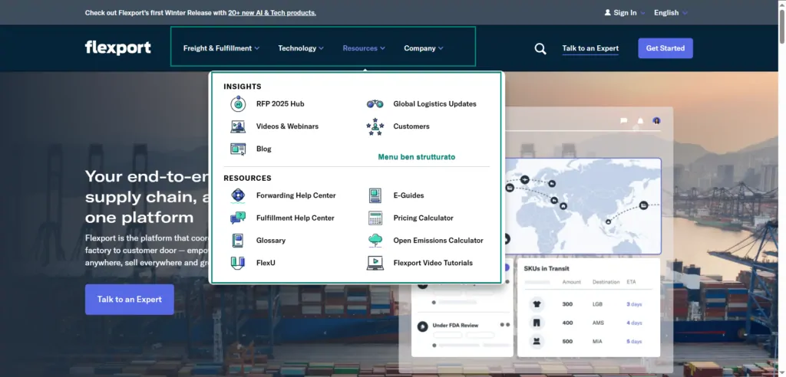Open the E-Guides entry
This screenshot has height=377, width=786.
pos(408,195)
